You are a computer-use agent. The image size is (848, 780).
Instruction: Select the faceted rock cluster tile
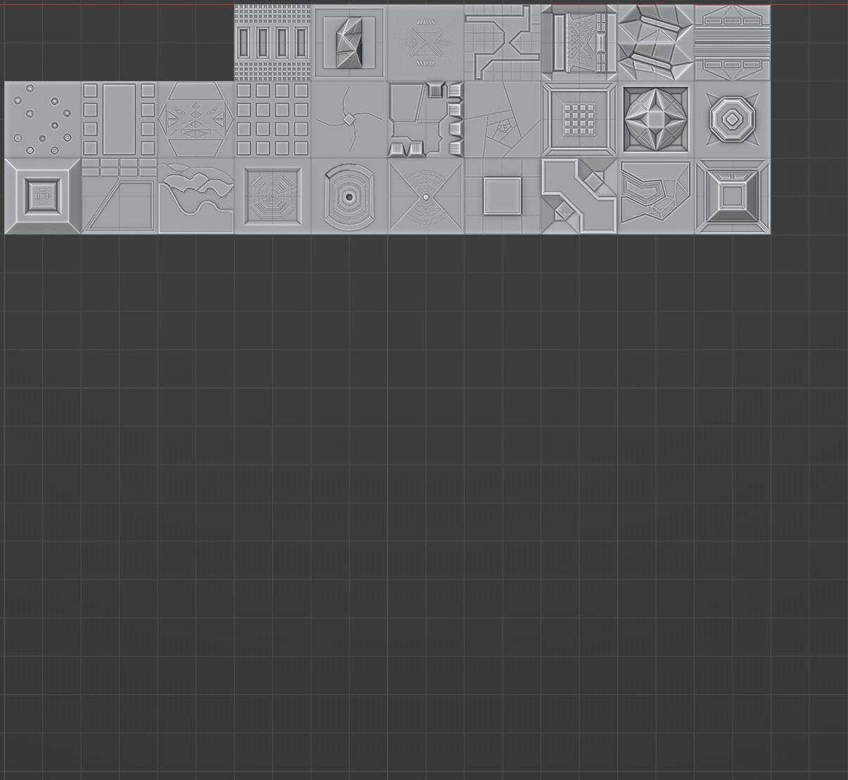click(655, 42)
